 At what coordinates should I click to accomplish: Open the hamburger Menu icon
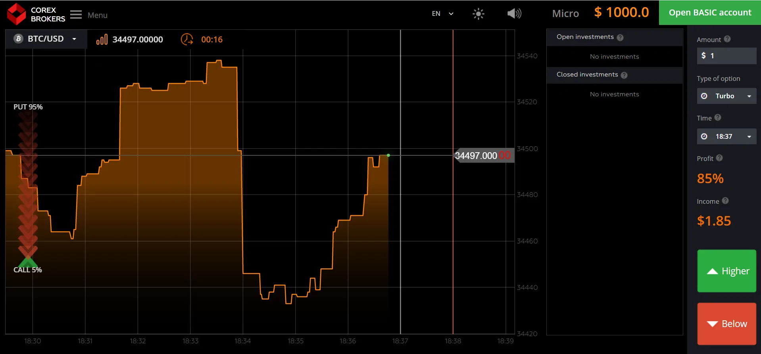tap(76, 15)
